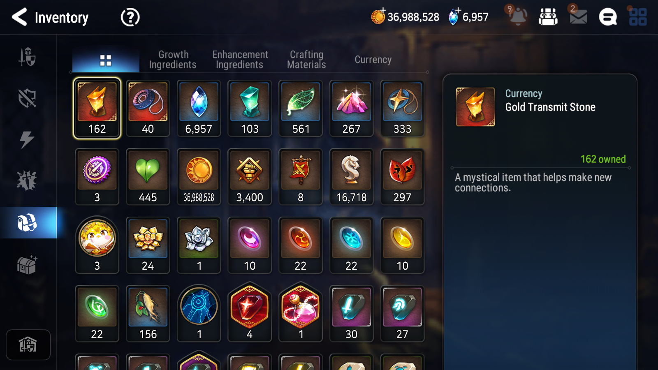Add skystones via the 6,957 crystal icon
Image resolution: width=658 pixels, height=370 pixels.
point(454,17)
